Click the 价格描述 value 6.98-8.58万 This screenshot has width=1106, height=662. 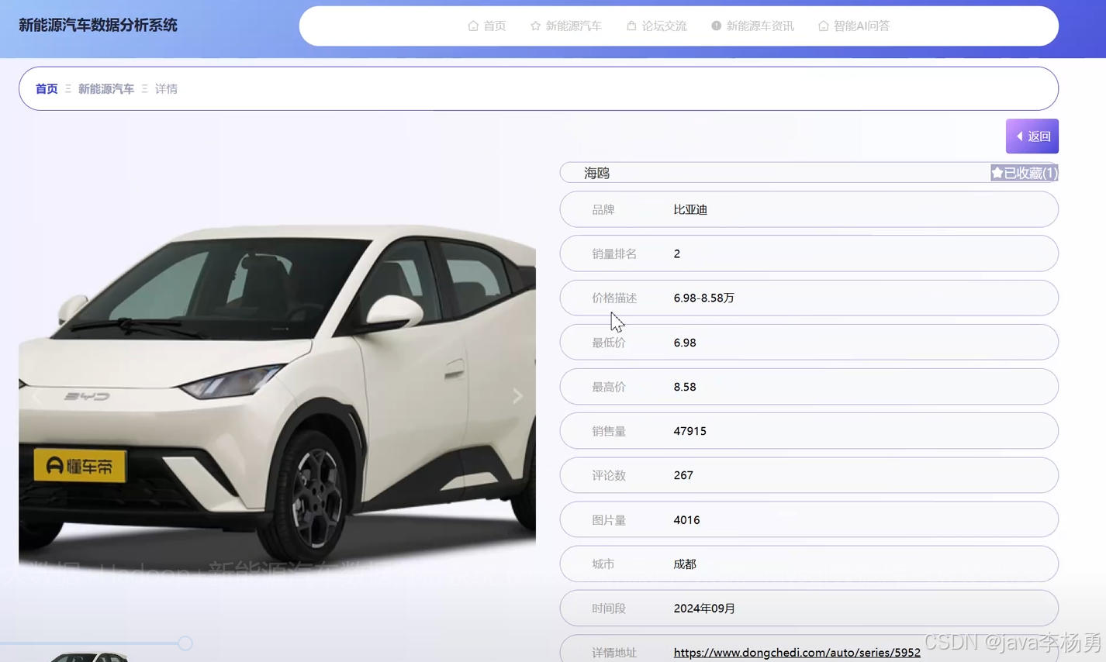click(703, 298)
